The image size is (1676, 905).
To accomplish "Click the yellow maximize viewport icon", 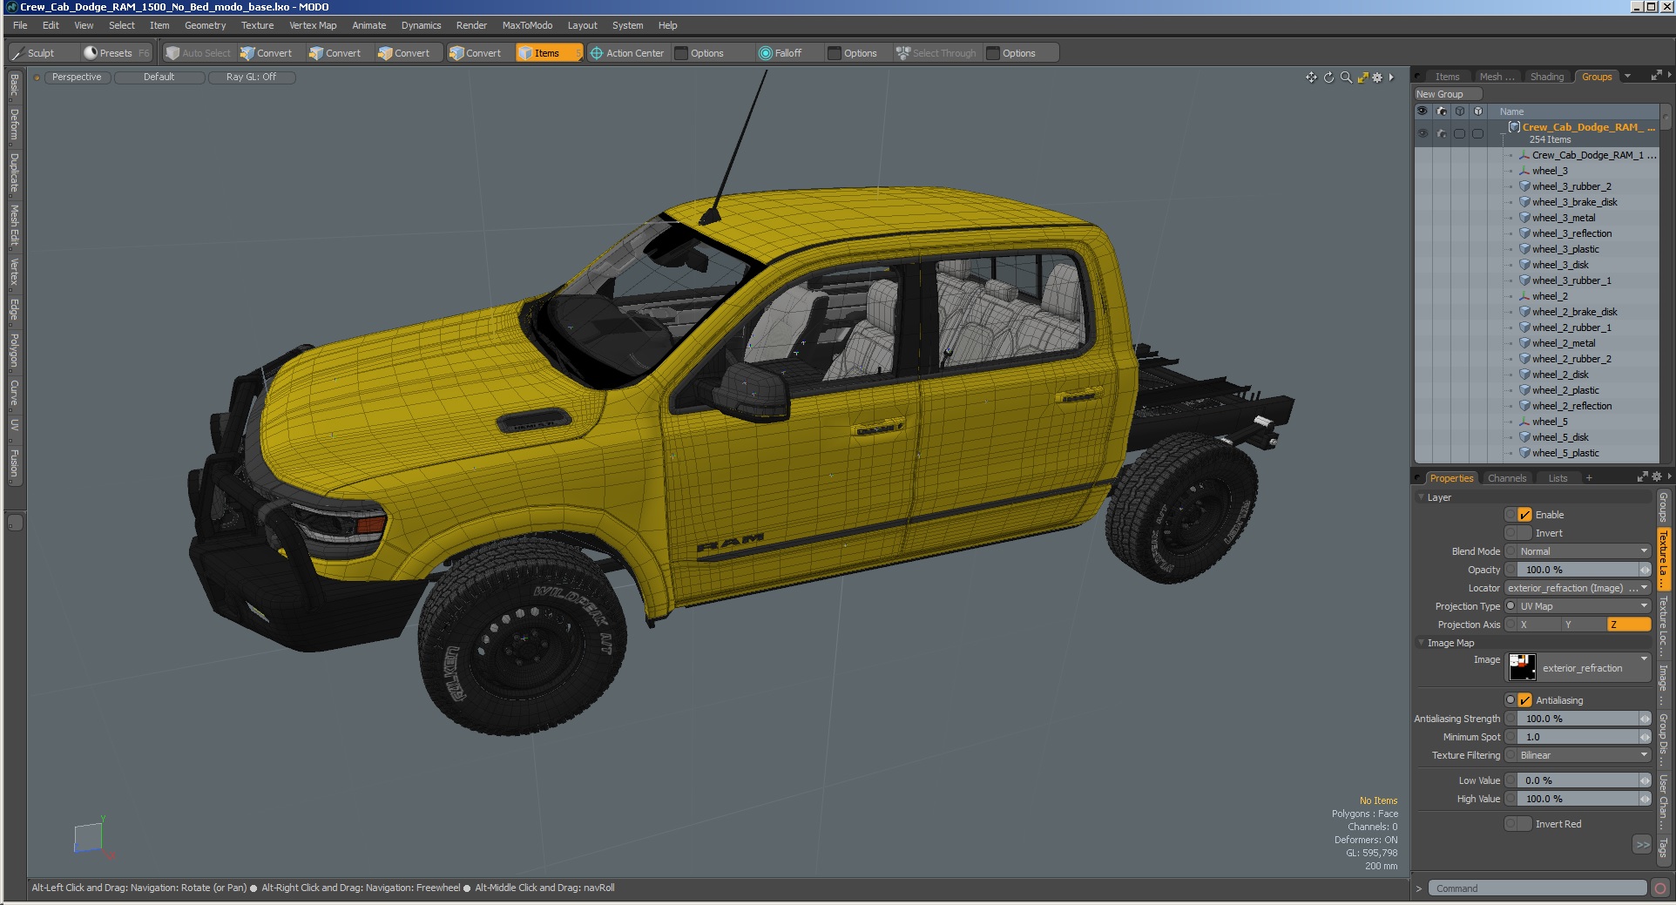I will pyautogui.click(x=1362, y=78).
